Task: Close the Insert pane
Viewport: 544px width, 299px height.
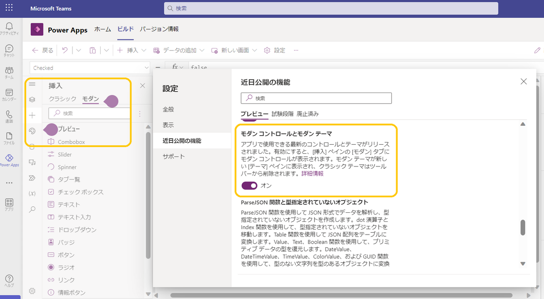Action: tap(142, 85)
